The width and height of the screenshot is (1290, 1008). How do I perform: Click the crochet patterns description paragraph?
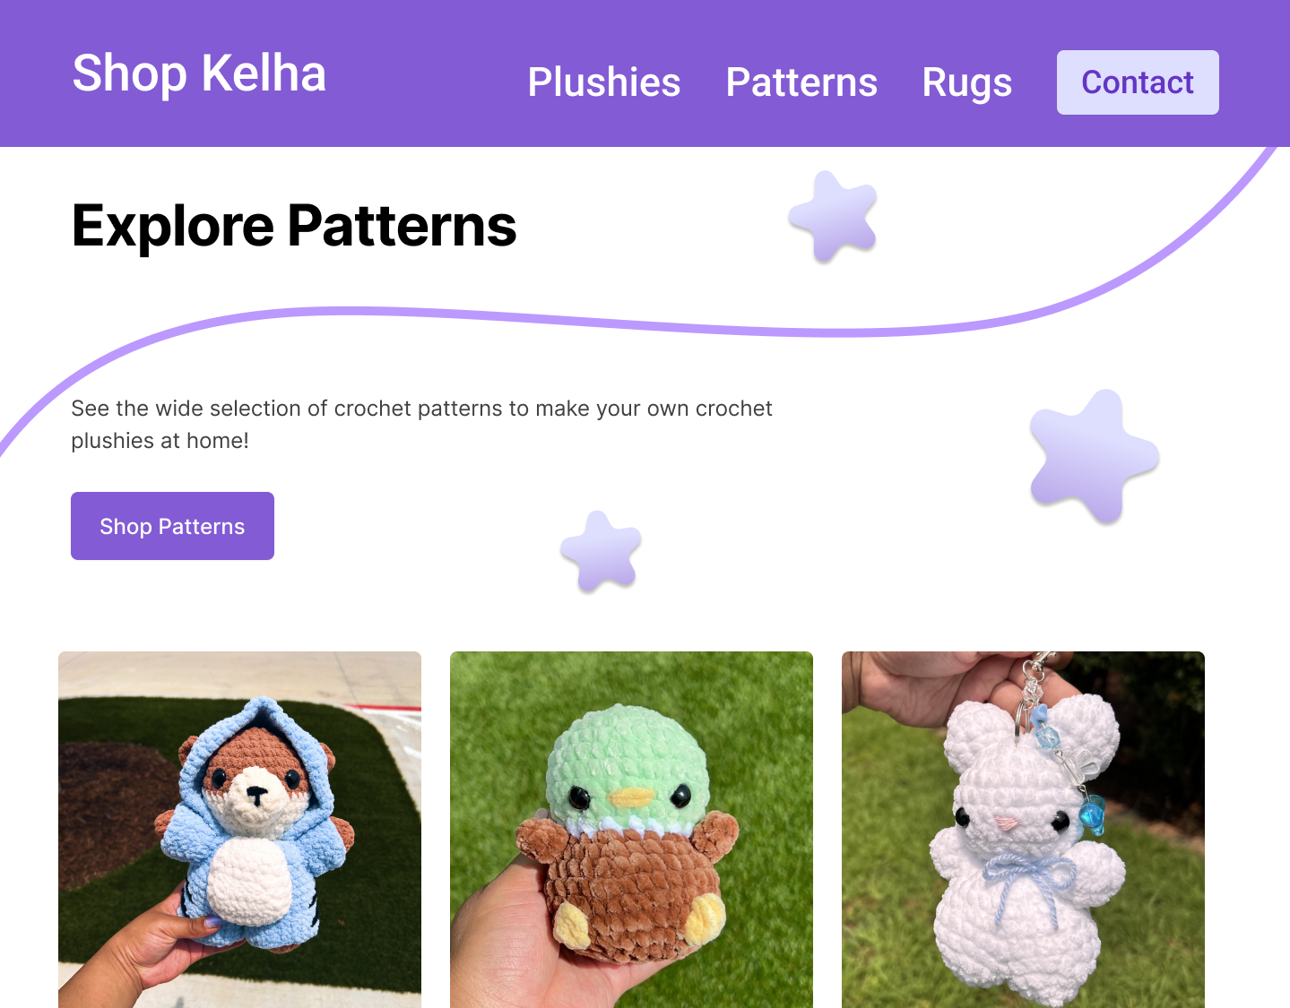coord(421,425)
